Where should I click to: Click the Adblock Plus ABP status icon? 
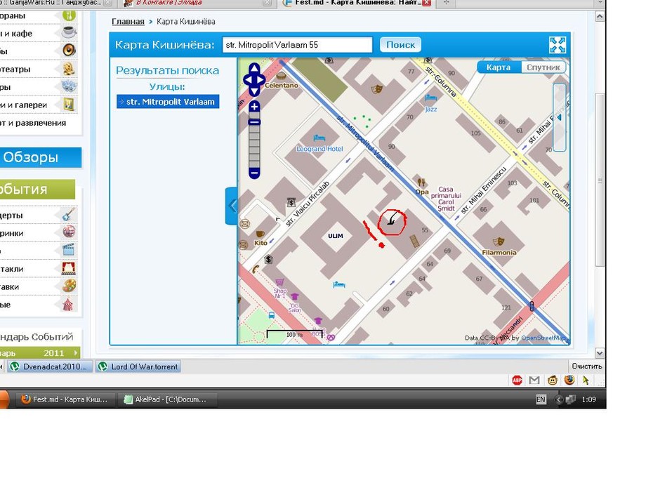[x=517, y=380]
